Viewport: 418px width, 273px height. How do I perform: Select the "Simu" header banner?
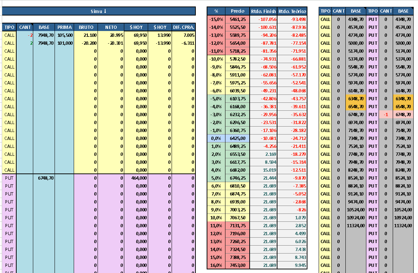(x=99, y=11)
